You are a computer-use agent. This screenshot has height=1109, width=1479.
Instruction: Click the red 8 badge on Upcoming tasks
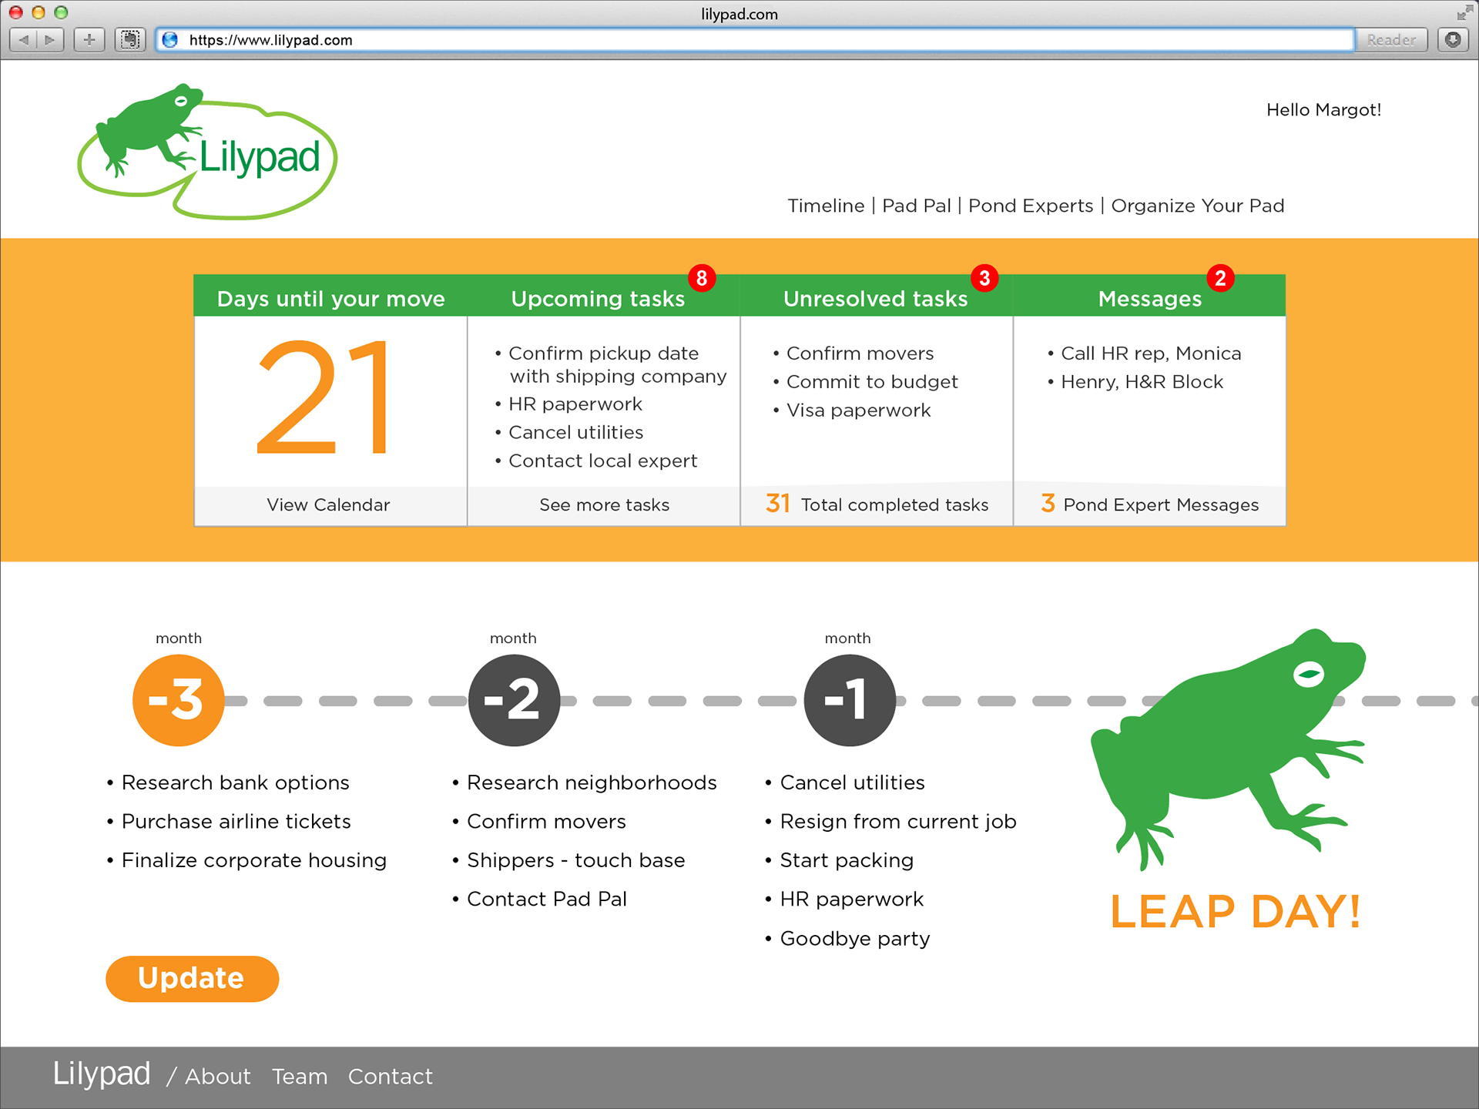(702, 278)
